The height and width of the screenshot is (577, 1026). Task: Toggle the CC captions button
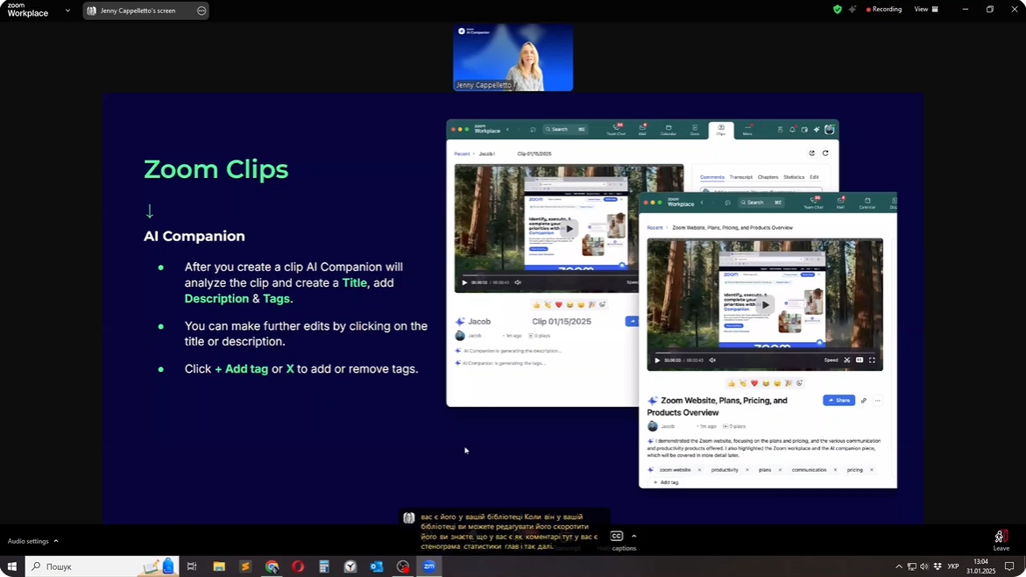tap(616, 537)
